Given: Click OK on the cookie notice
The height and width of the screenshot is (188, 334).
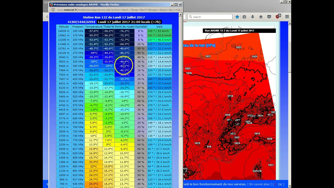Looking at the screenshot, I should pos(280,184).
